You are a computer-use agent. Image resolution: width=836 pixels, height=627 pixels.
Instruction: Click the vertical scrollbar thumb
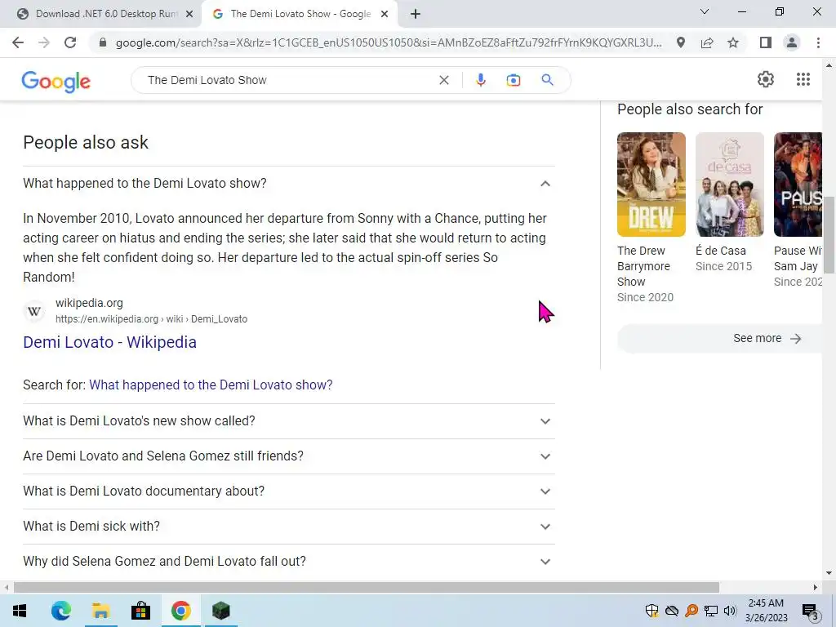(829, 234)
